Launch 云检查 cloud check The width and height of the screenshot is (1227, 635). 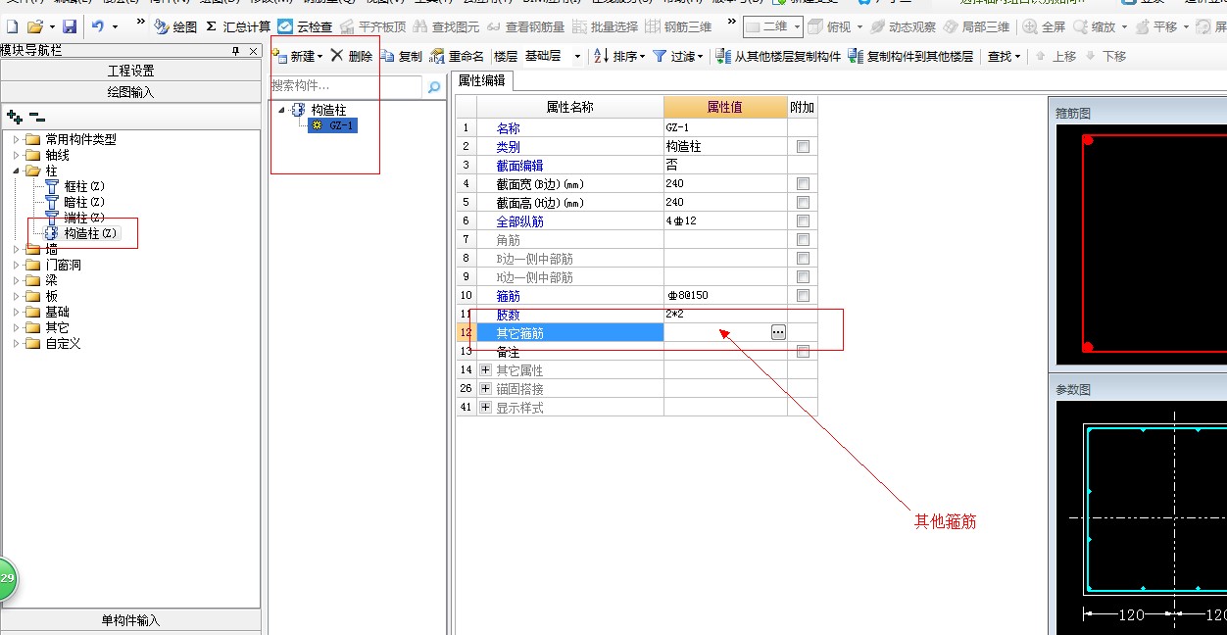tap(305, 26)
